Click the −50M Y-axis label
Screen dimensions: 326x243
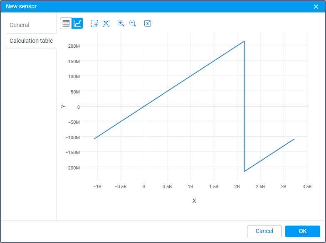pyautogui.click(x=74, y=122)
